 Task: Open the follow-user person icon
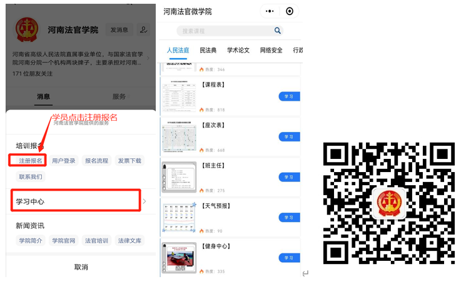(143, 30)
